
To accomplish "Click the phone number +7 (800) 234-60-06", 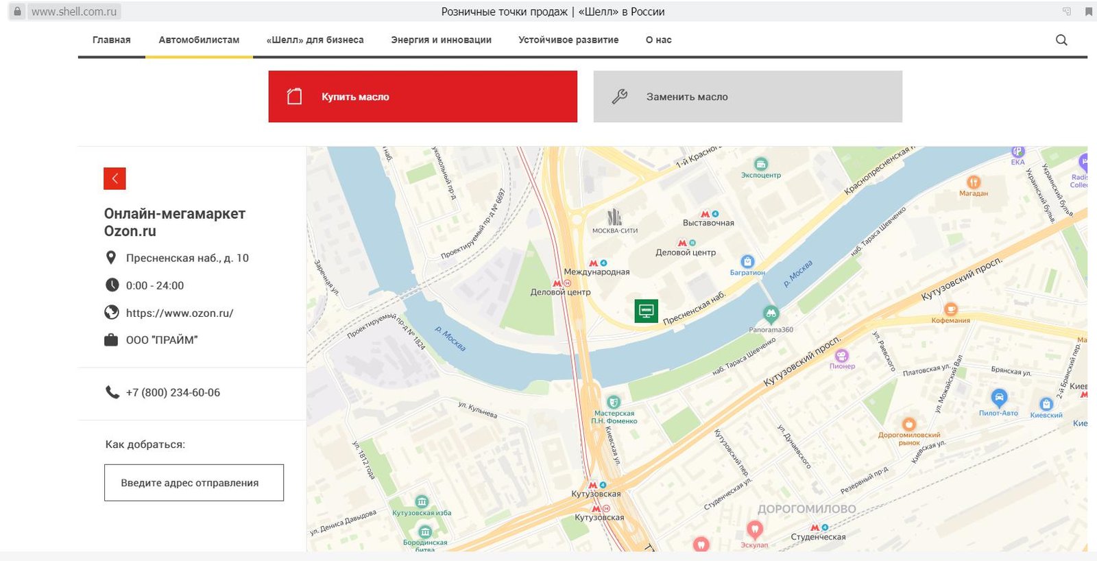I will (173, 392).
